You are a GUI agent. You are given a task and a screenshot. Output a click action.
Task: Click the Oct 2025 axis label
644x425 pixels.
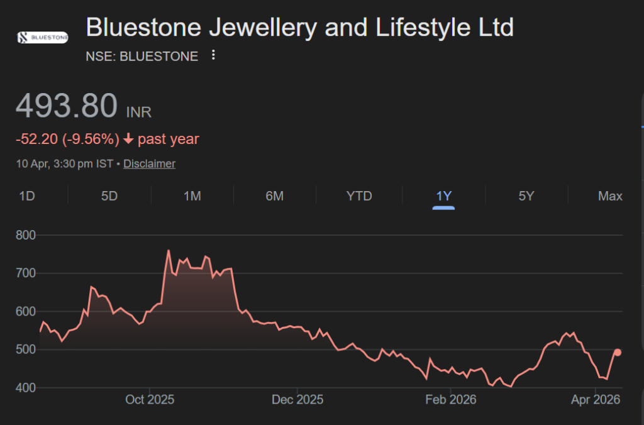(150, 399)
